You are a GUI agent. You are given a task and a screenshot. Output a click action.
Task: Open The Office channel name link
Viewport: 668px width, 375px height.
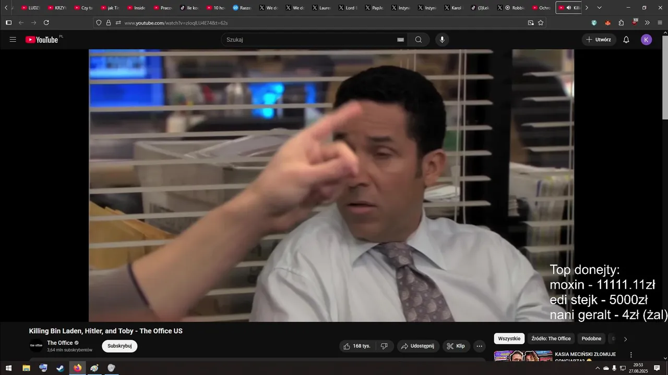pyautogui.click(x=60, y=343)
